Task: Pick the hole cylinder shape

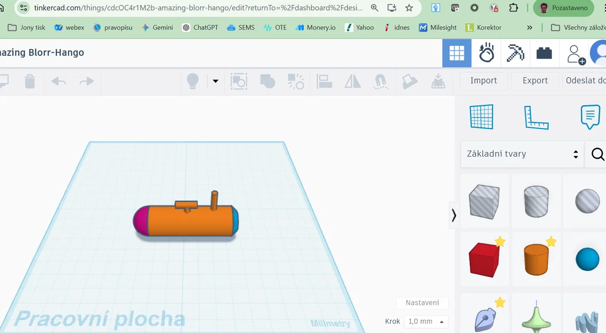Action: (536, 201)
